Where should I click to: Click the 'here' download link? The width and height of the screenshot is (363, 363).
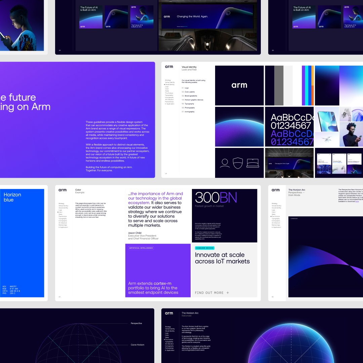pyautogui.click(x=357, y=201)
